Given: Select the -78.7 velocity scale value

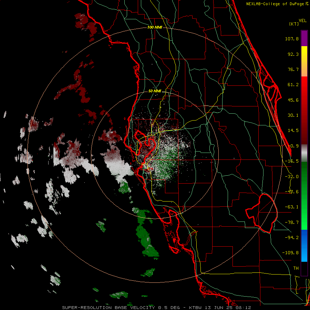Looking at the screenshot, I should point(292,223).
